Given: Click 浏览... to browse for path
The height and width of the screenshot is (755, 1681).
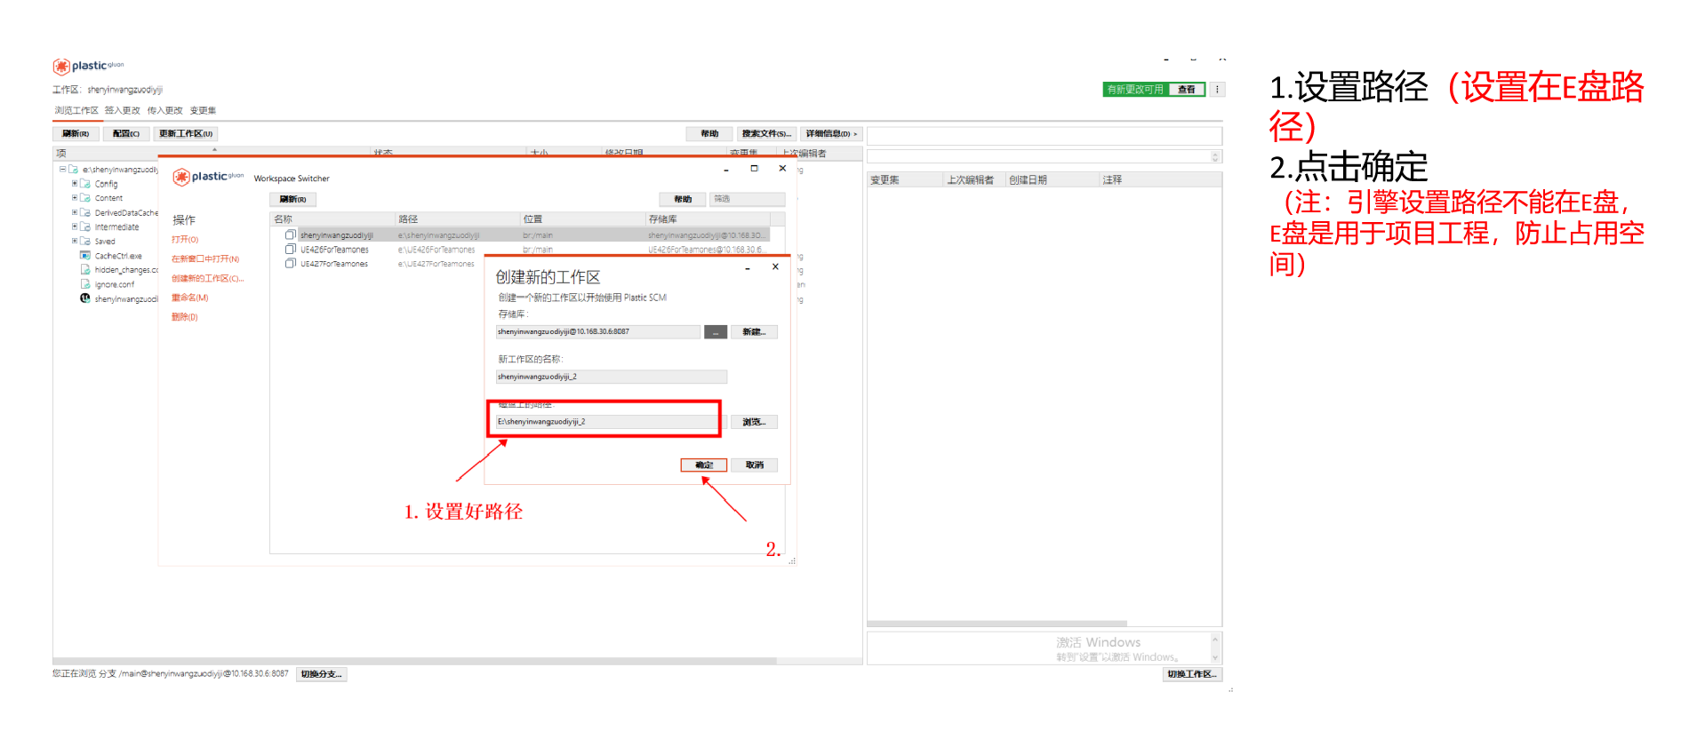Looking at the screenshot, I should [754, 422].
